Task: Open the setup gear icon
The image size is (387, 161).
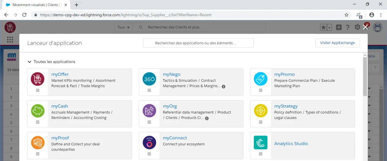Action: (357, 27)
